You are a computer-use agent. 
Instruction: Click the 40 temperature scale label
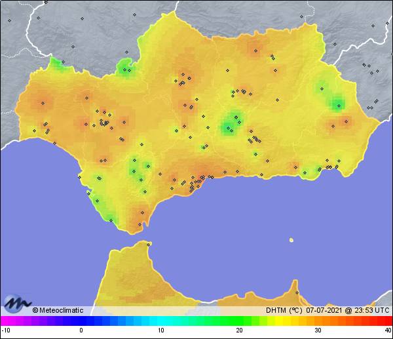[x=388, y=330]
